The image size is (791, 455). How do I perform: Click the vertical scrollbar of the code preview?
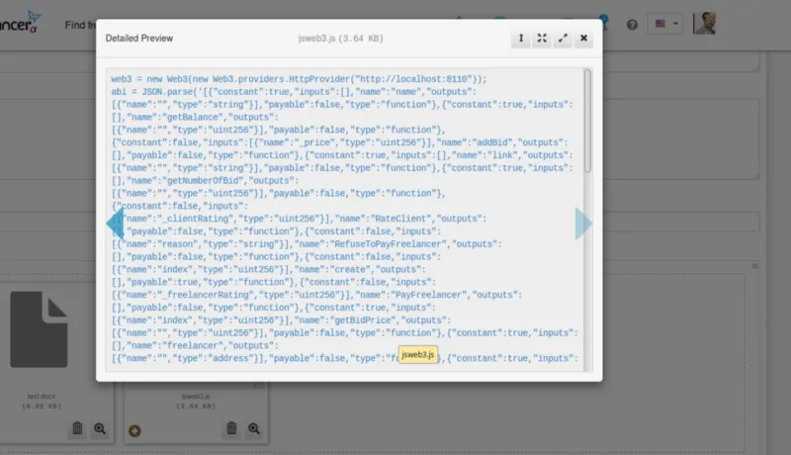pos(587,121)
